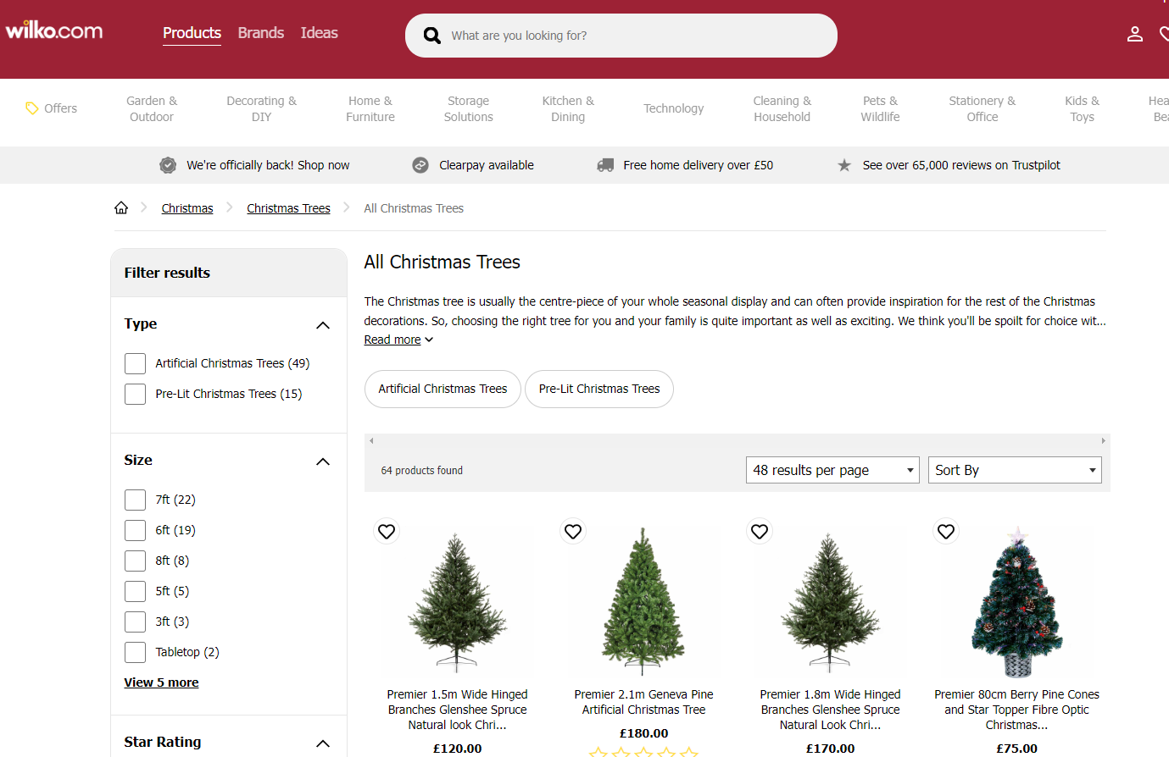Open the Premier 80cm Berry Pine Cones tree image
This screenshot has height=757, width=1169.
[x=1017, y=601]
